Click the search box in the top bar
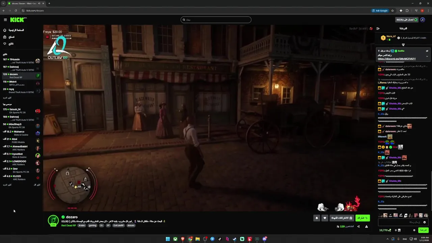432x243 pixels. coord(216,20)
